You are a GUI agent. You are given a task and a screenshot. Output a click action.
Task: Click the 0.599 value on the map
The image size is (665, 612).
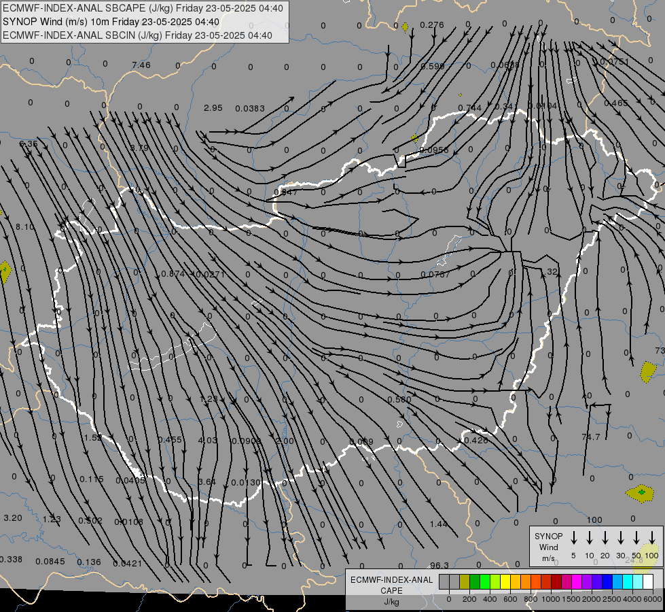point(433,66)
